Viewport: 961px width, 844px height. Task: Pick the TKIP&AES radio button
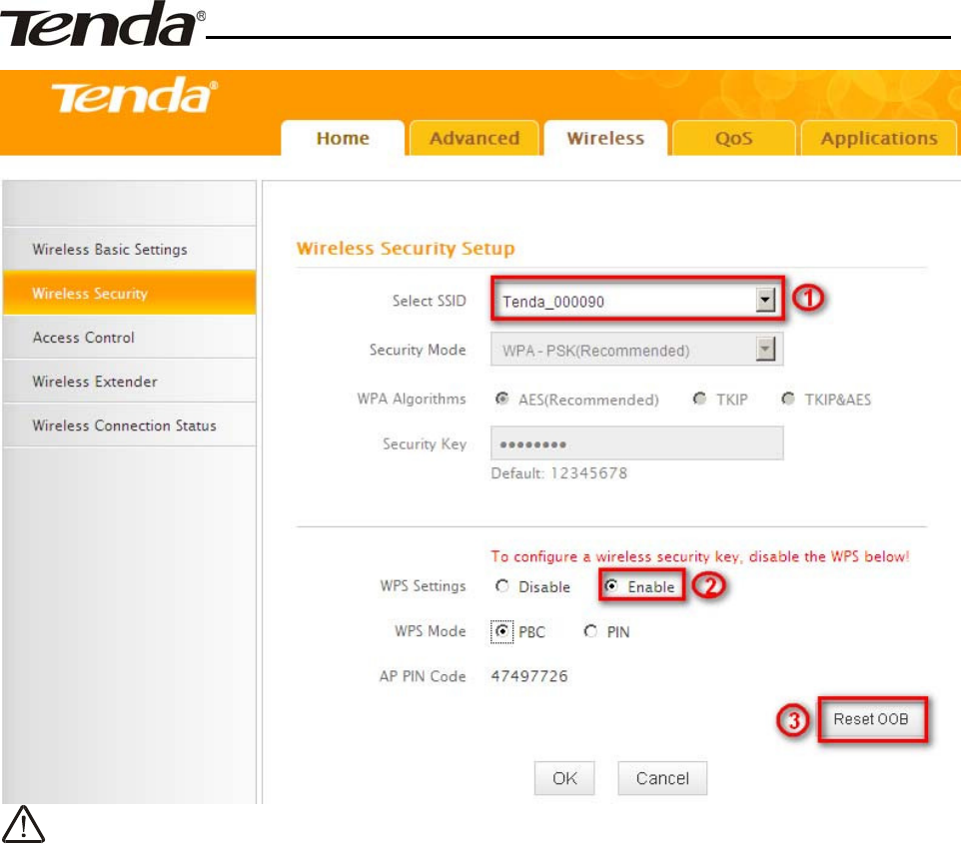788,399
